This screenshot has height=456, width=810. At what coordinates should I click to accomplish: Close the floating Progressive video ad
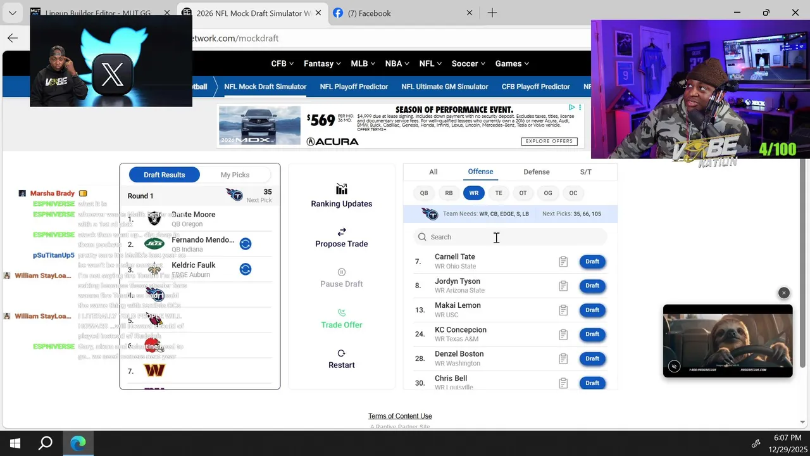coord(784,293)
